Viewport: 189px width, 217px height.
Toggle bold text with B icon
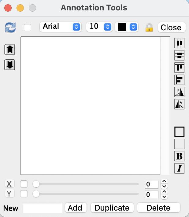179,156
